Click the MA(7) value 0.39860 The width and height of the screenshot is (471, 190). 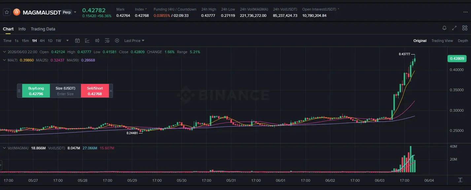(26, 60)
